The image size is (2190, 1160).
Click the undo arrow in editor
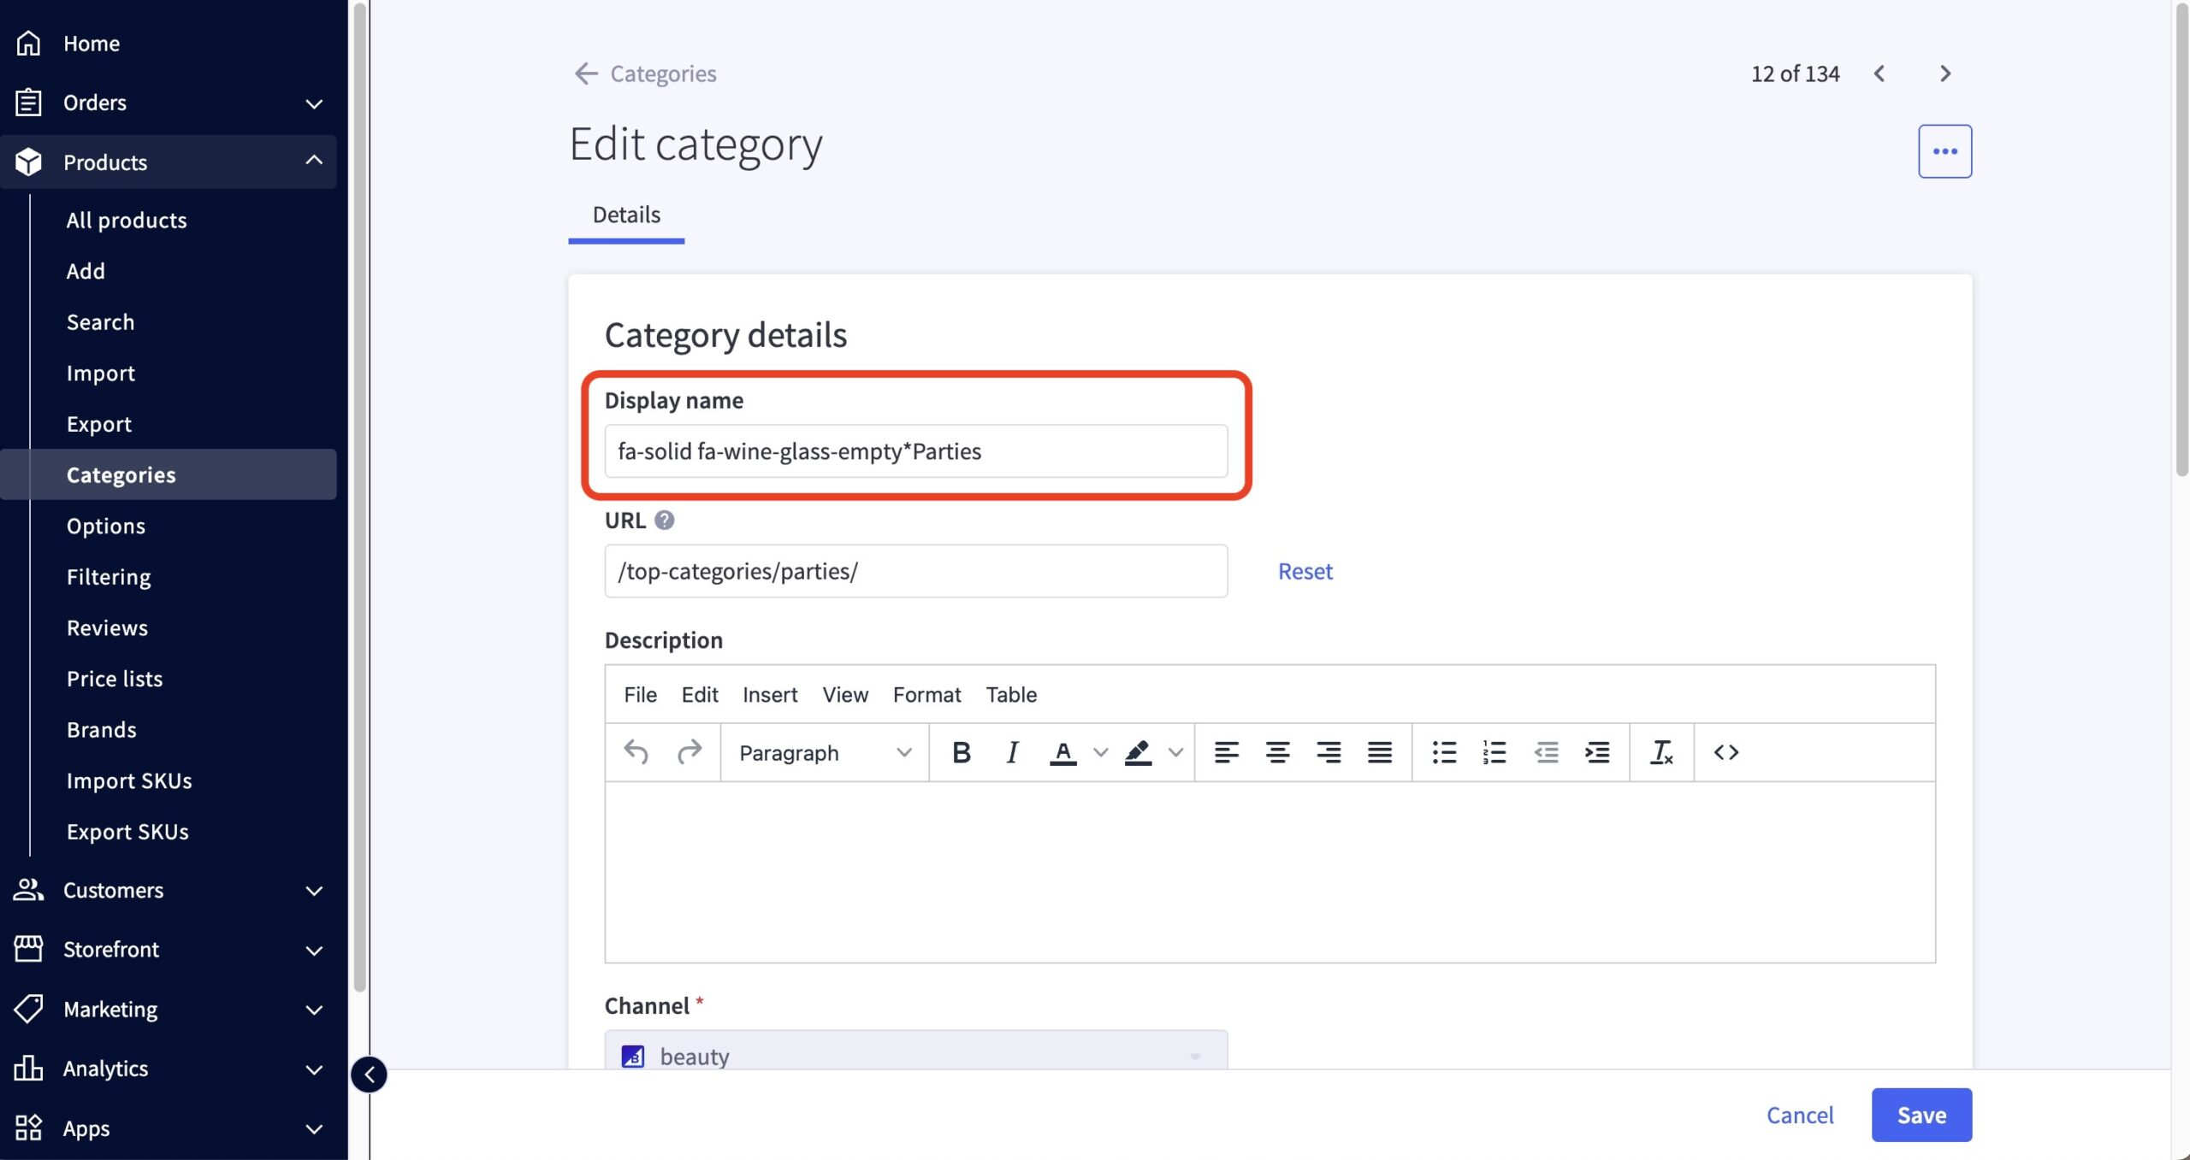point(636,752)
